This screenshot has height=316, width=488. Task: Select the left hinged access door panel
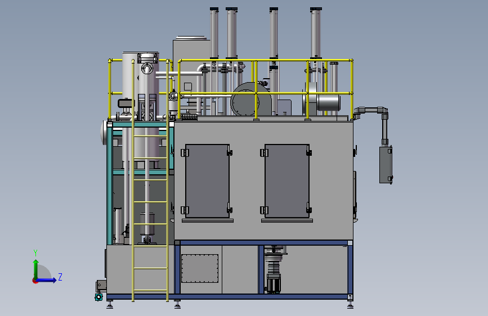[207, 180]
